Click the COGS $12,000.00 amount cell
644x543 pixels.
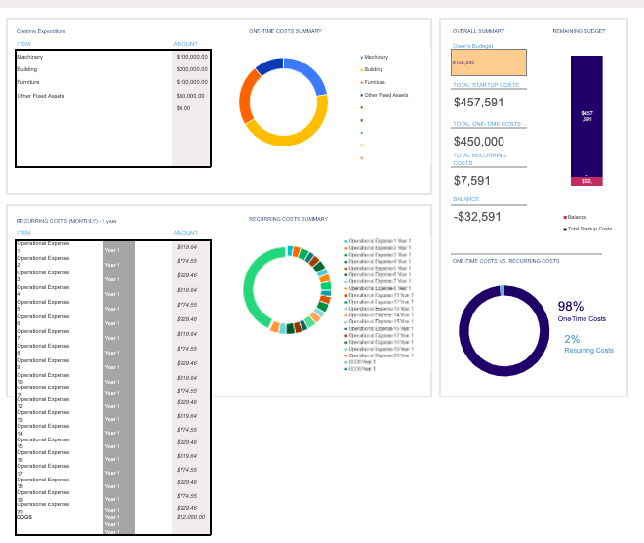coord(190,517)
